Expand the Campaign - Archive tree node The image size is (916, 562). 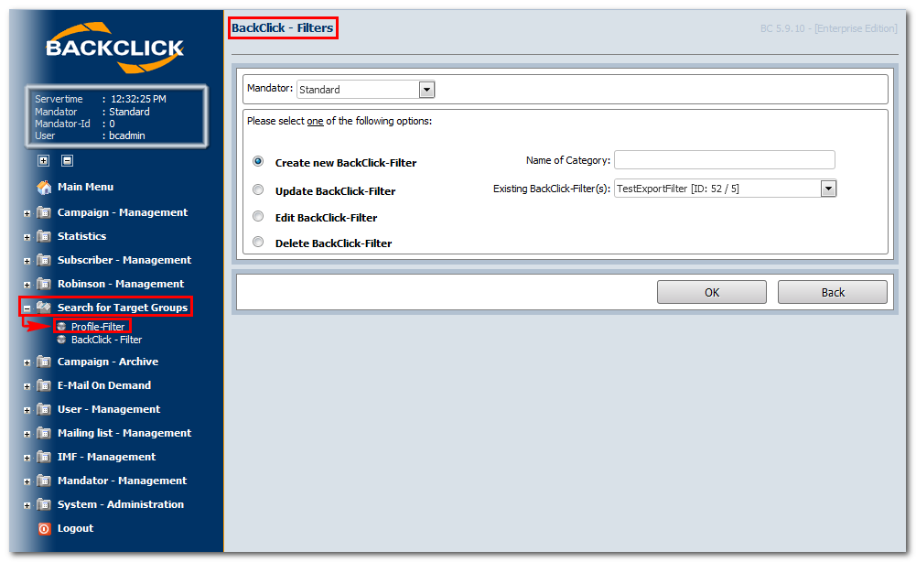pyautogui.click(x=27, y=362)
